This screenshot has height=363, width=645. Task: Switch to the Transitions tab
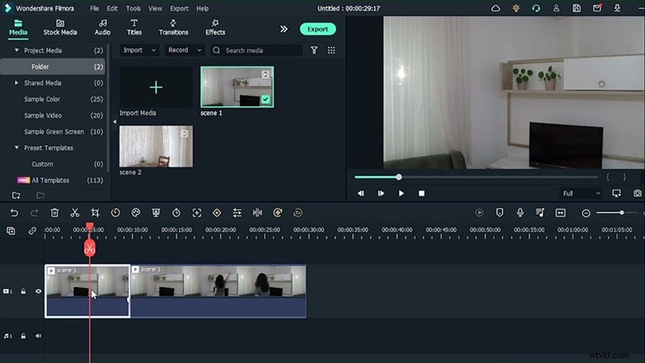pos(173,27)
